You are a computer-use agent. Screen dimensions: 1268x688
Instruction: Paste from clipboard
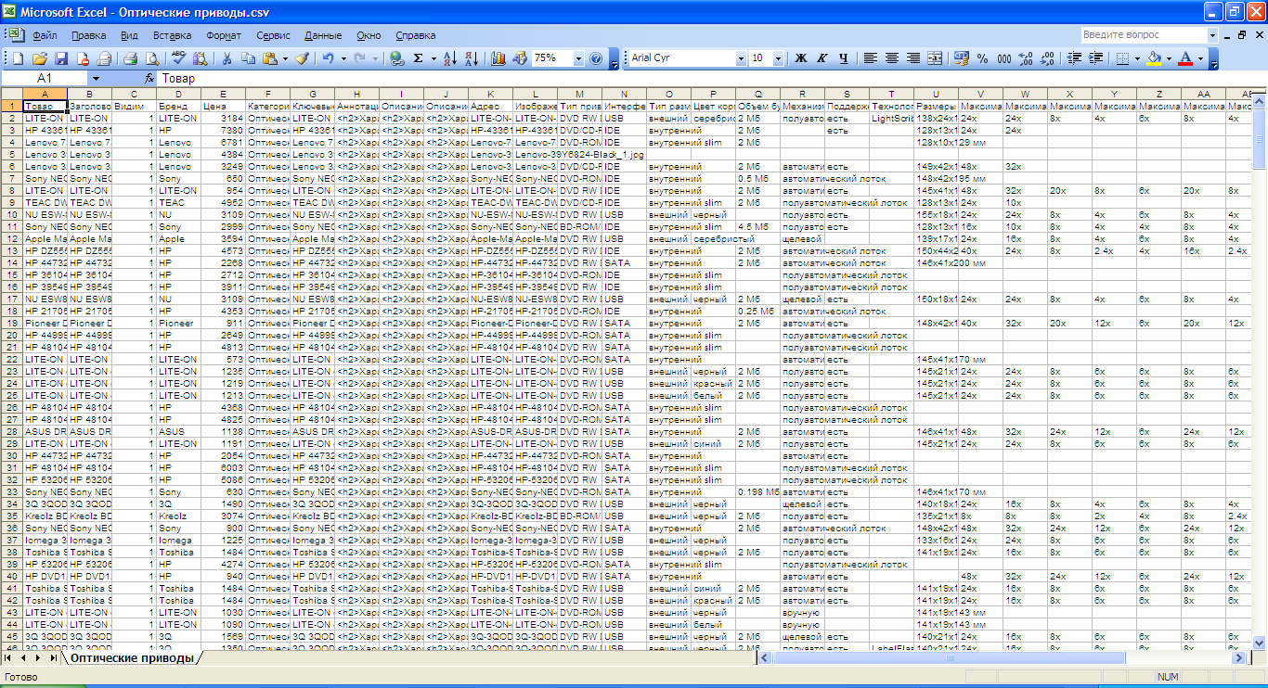269,58
